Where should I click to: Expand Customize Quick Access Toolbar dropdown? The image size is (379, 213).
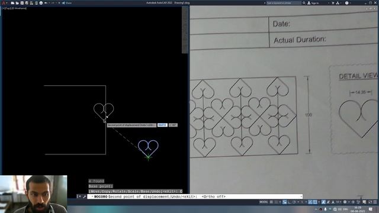click(x=59, y=3)
